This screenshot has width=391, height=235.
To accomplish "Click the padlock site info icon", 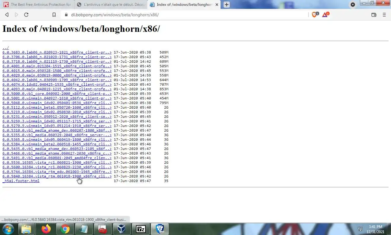I will coord(66,15).
